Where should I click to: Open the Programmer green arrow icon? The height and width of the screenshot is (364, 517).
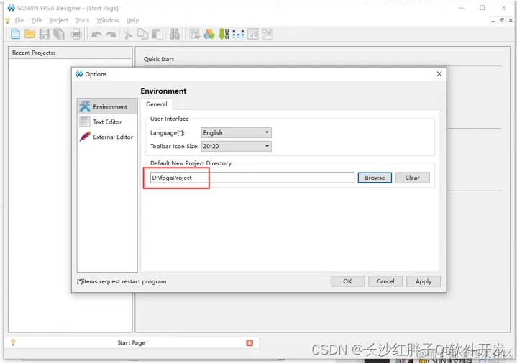tap(224, 34)
